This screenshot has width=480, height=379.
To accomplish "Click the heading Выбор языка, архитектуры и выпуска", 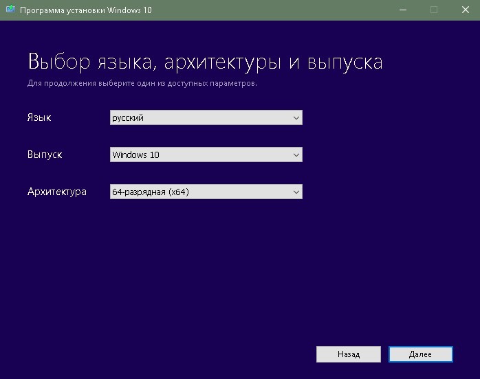I will [x=205, y=62].
